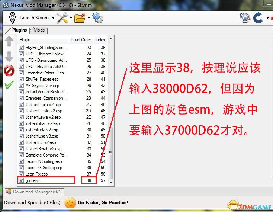Click the globe monitor login icon
Image resolution: width=273 pixels, height=212 pixels.
245,18
